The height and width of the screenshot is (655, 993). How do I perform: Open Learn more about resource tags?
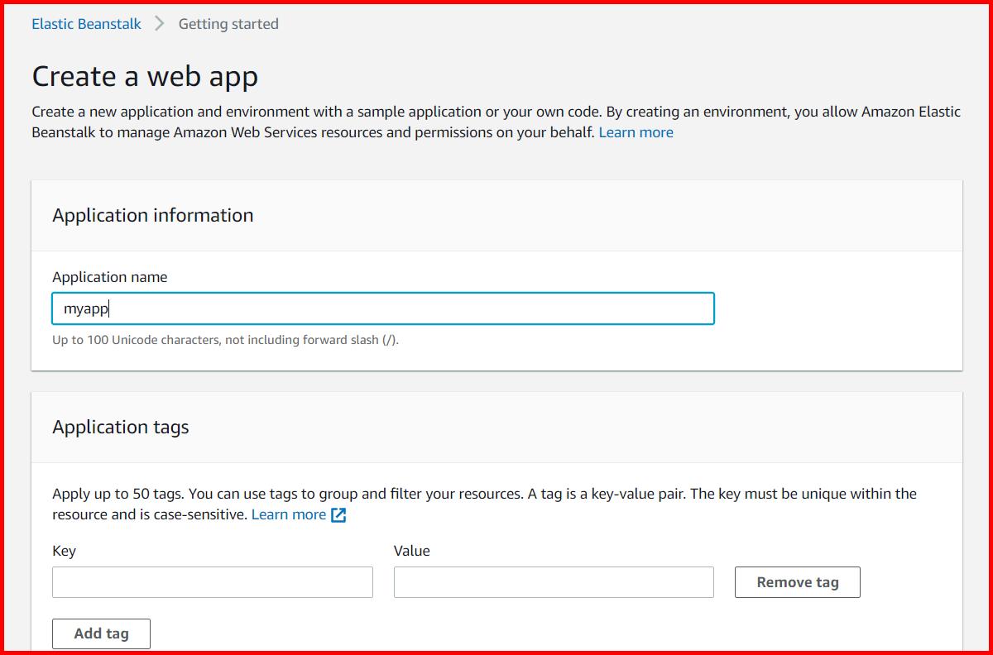click(290, 514)
